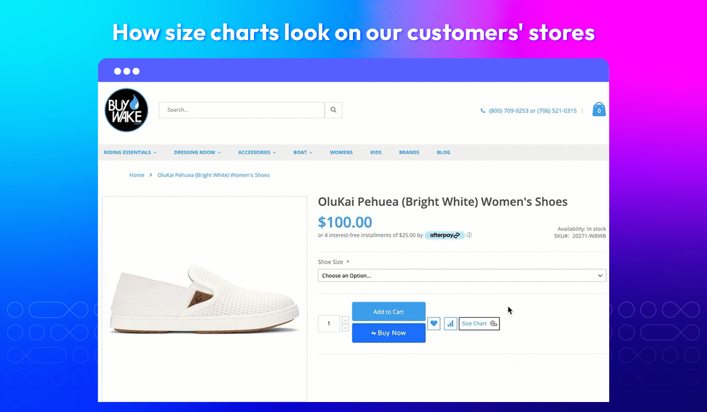This screenshot has height=412, width=707.
Task: Go to the Brands menu item
Action: pos(409,152)
